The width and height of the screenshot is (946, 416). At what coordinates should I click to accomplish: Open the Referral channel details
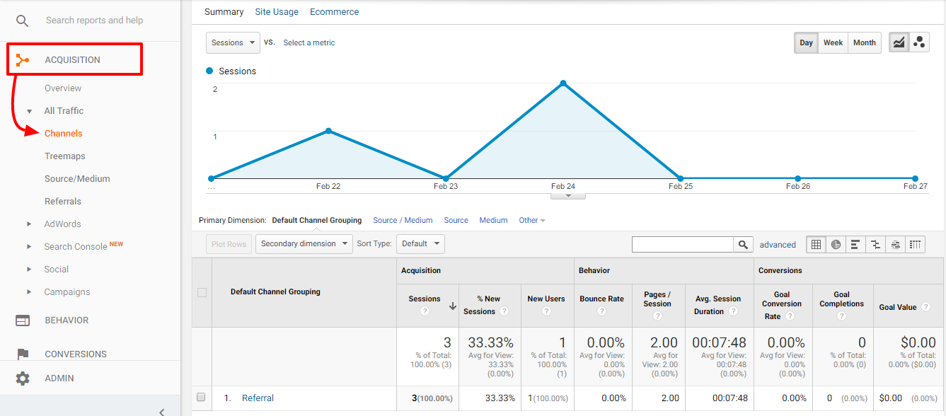[258, 398]
